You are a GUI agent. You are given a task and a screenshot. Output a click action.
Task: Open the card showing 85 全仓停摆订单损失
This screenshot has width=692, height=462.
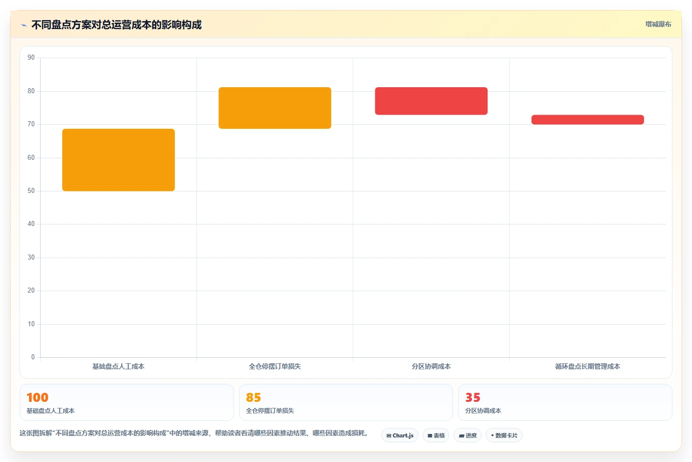point(346,402)
